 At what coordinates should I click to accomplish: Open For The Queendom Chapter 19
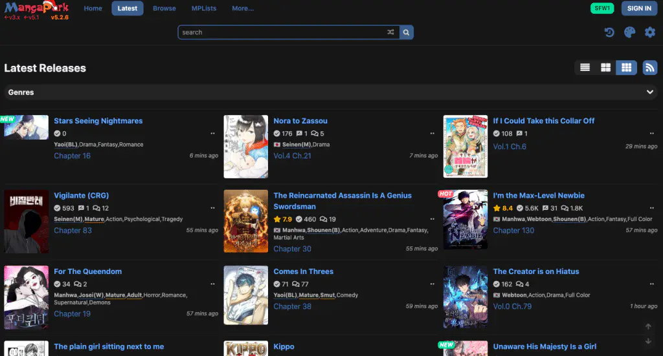tap(73, 313)
